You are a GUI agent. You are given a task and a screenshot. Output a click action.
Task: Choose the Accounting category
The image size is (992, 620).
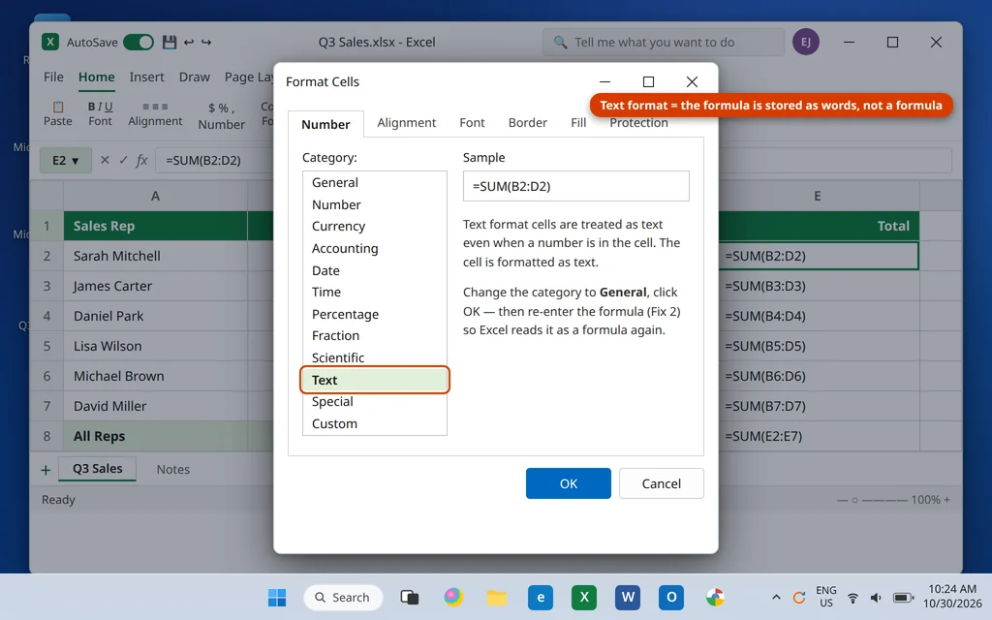(x=375, y=248)
